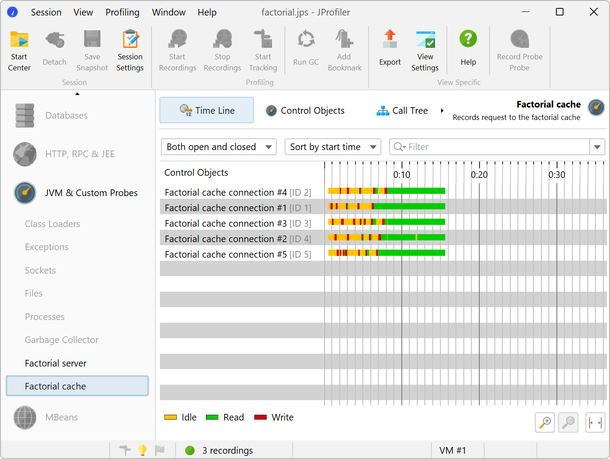The width and height of the screenshot is (610, 459).
Task: Click the Idle yellow legend swatch
Action: tap(171, 417)
